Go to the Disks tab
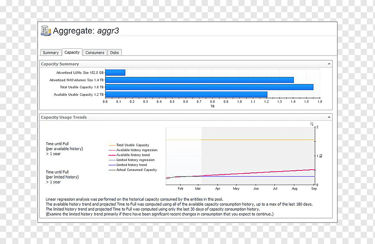Screen dimensions: 375x244 [x=115, y=52]
